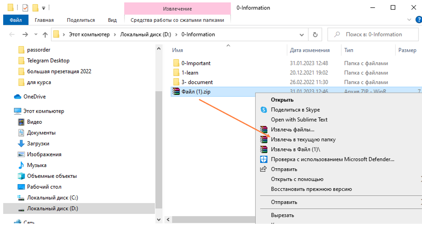Click the Музыка note icon
Image resolution: width=422 pixels, height=225 pixels.
21,165
